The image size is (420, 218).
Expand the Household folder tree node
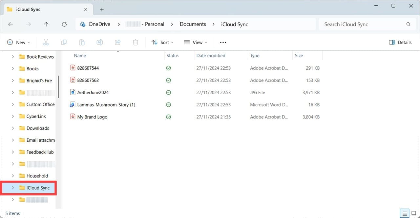click(13, 176)
